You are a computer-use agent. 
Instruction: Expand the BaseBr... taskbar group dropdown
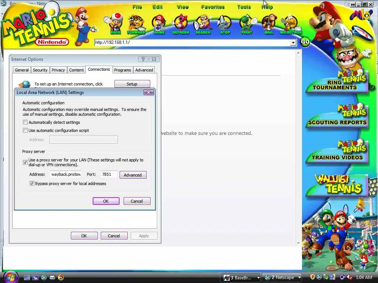click(x=258, y=278)
